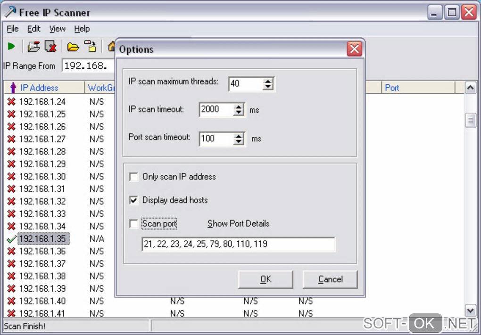Click the IP scan maximum threads field
Screen dimensions: 481x335
click(246, 84)
